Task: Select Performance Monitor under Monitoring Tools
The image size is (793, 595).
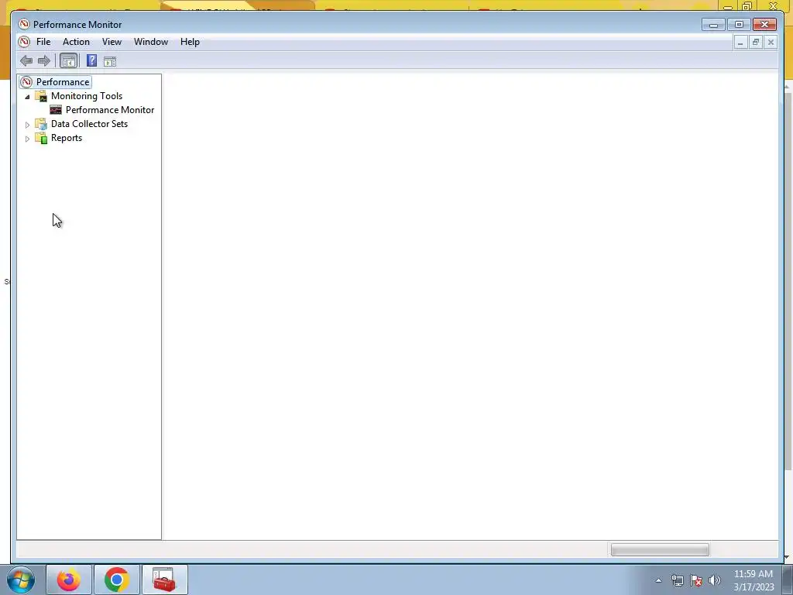Action: point(110,110)
